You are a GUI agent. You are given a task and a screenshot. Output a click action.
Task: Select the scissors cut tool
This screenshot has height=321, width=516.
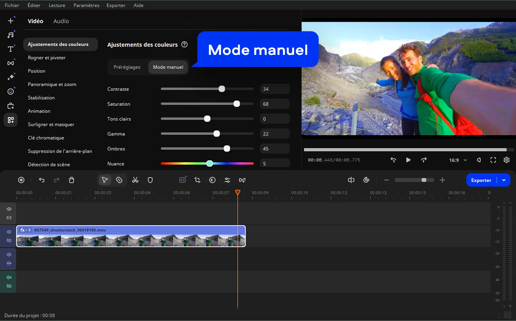[x=135, y=180]
